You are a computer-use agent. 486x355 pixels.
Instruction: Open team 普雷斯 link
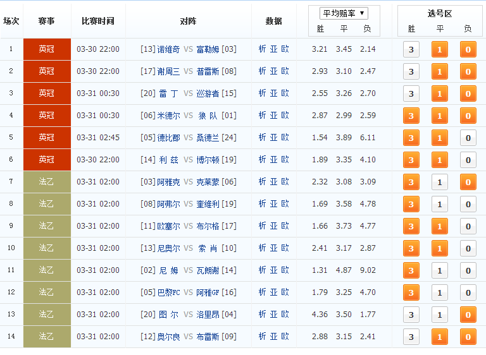(x=208, y=71)
